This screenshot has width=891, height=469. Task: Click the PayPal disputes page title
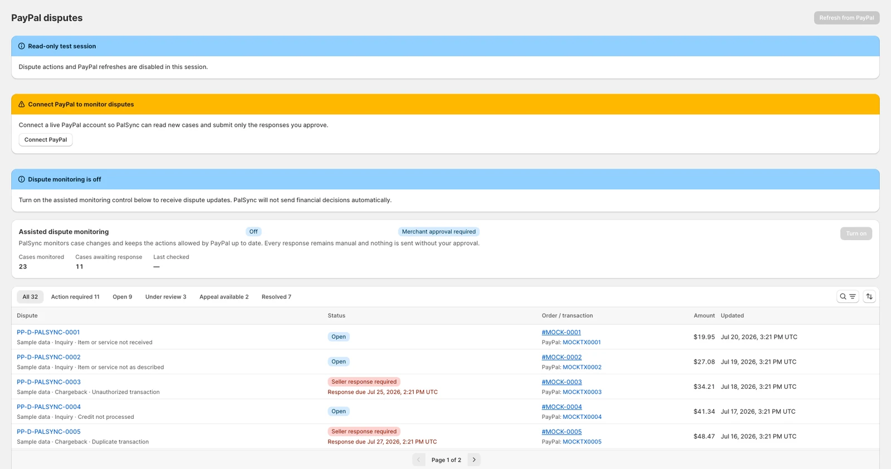click(47, 18)
